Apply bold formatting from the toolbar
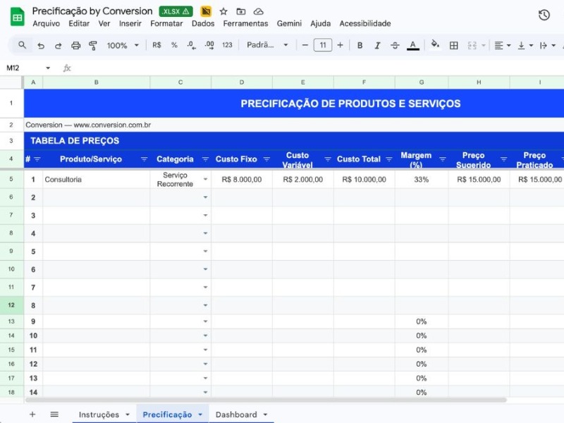Screen dimensions: 564x423 click(x=360, y=45)
